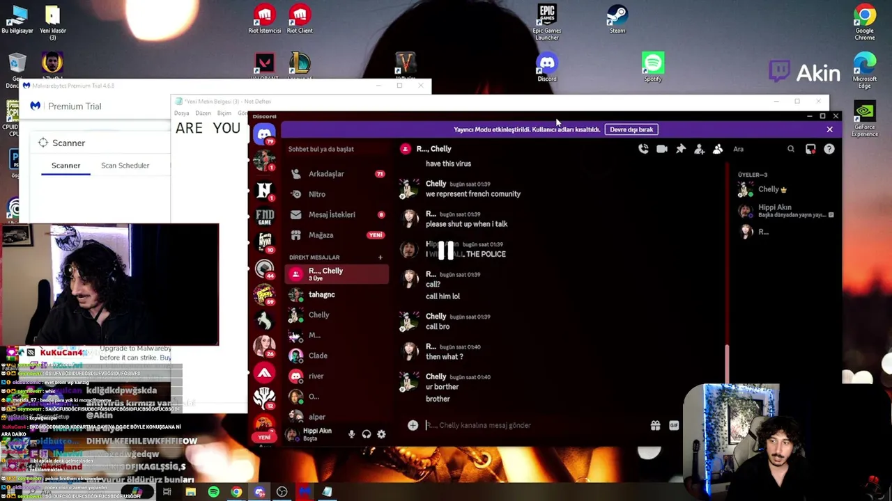Open Epic Games Launcher desktop shortcut
The width and height of the screenshot is (892, 501).
[547, 22]
